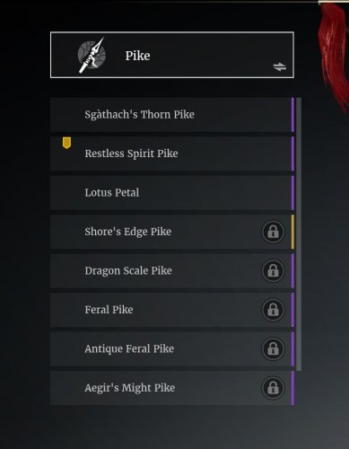The height and width of the screenshot is (449, 349).
Task: Click the gold rarity bar on Shore's Edge Pike
Action: tap(292, 232)
